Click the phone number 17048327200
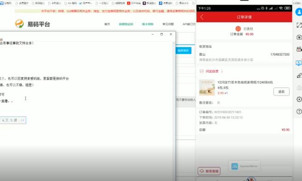302x181 pixels. tap(280, 55)
